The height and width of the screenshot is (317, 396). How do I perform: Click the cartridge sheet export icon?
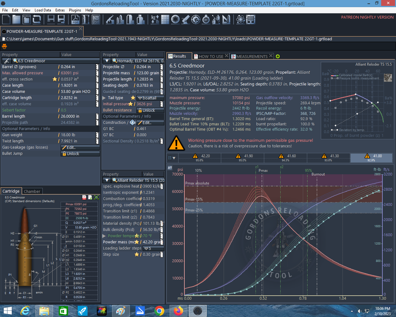(90, 197)
